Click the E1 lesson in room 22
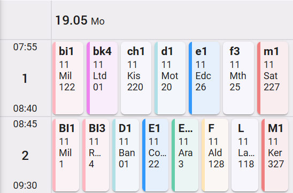 coord(155,155)
